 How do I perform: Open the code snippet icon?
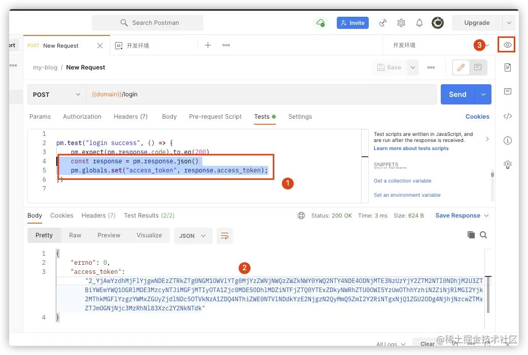tap(508, 116)
